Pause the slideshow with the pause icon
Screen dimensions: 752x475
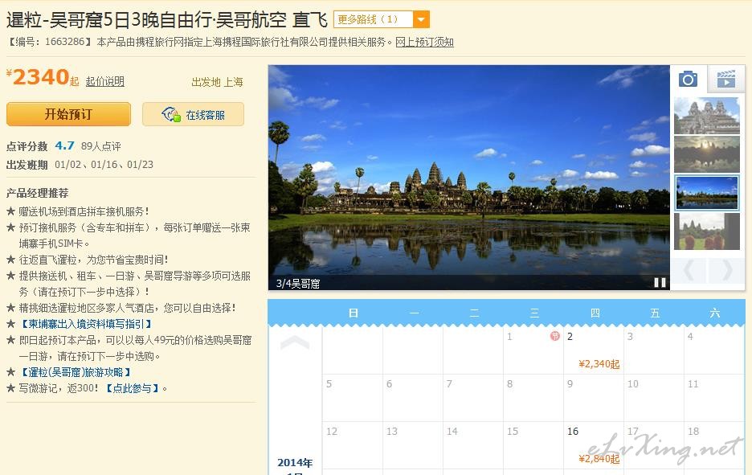point(660,283)
